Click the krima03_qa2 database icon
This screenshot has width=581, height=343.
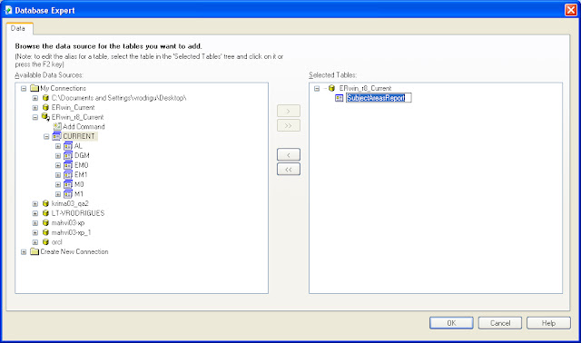click(45, 203)
